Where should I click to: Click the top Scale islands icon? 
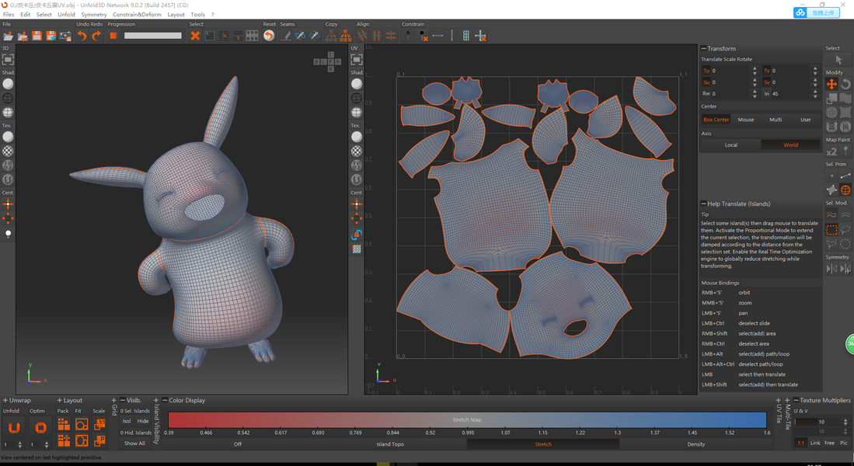coord(99,424)
